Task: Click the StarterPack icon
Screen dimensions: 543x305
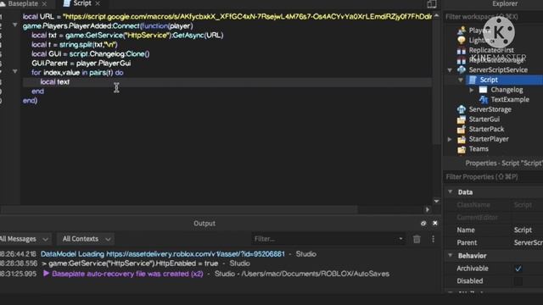Action: pos(462,130)
